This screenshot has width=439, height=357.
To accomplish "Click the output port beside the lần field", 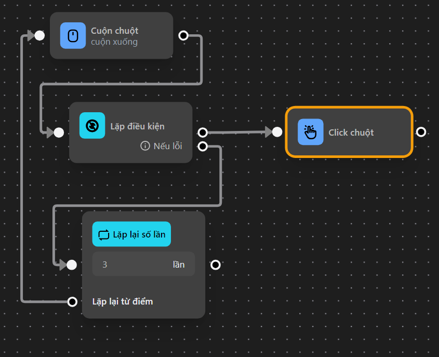I will click(215, 265).
